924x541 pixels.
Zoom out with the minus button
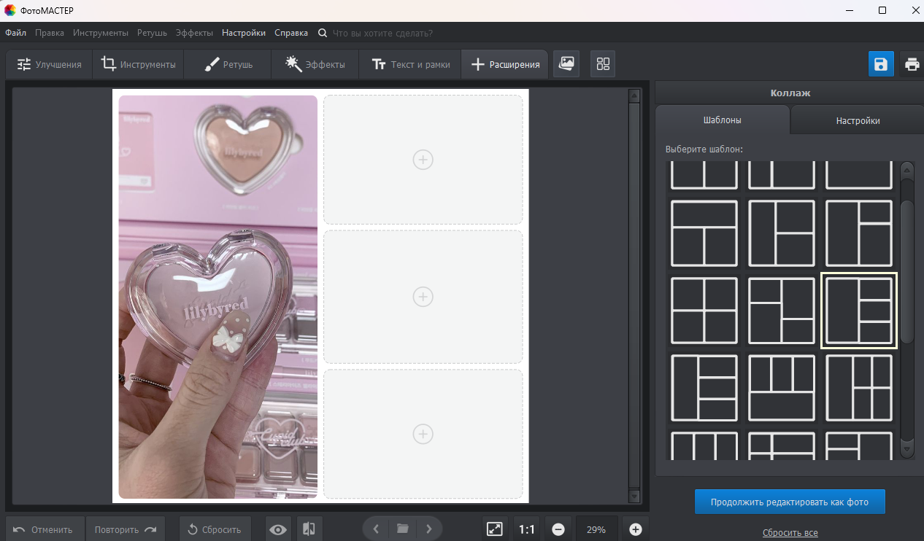click(558, 529)
